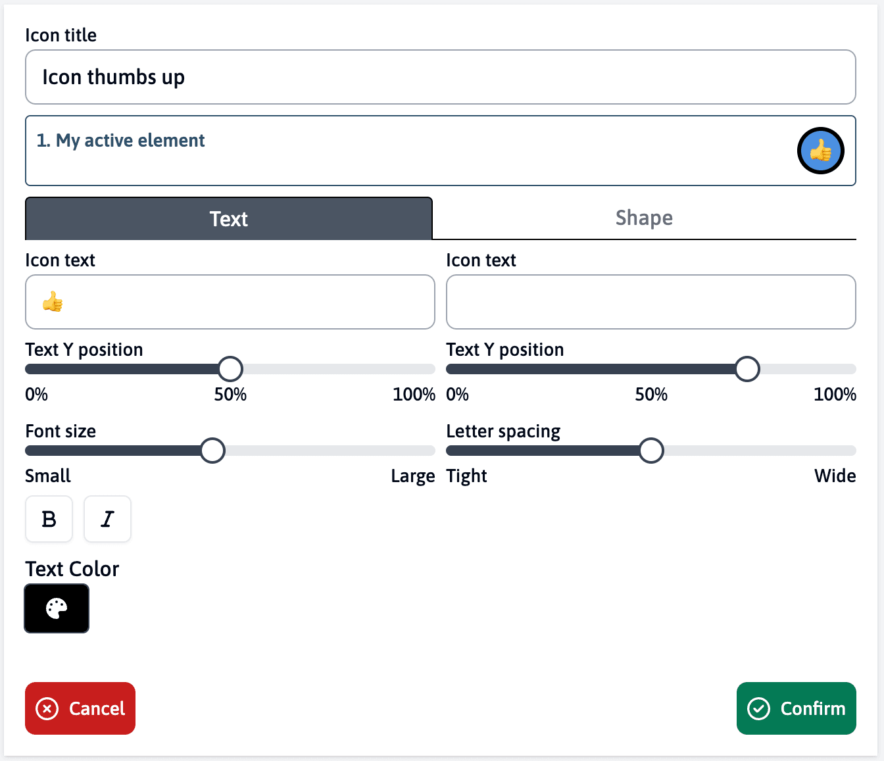The image size is (884, 761).
Task: Select the Bold formatting icon
Action: [49, 519]
